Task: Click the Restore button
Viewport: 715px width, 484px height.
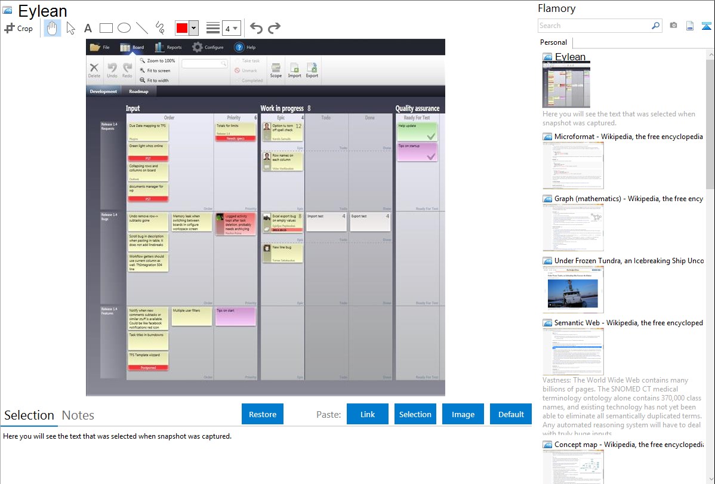Action: (263, 414)
